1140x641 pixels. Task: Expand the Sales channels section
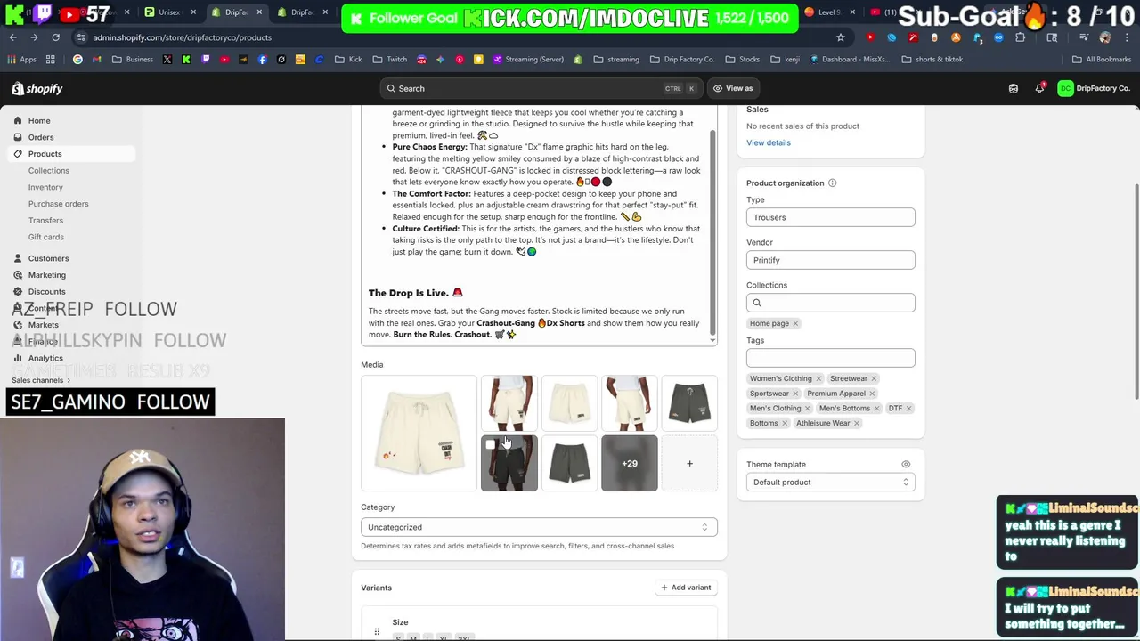[x=41, y=380]
